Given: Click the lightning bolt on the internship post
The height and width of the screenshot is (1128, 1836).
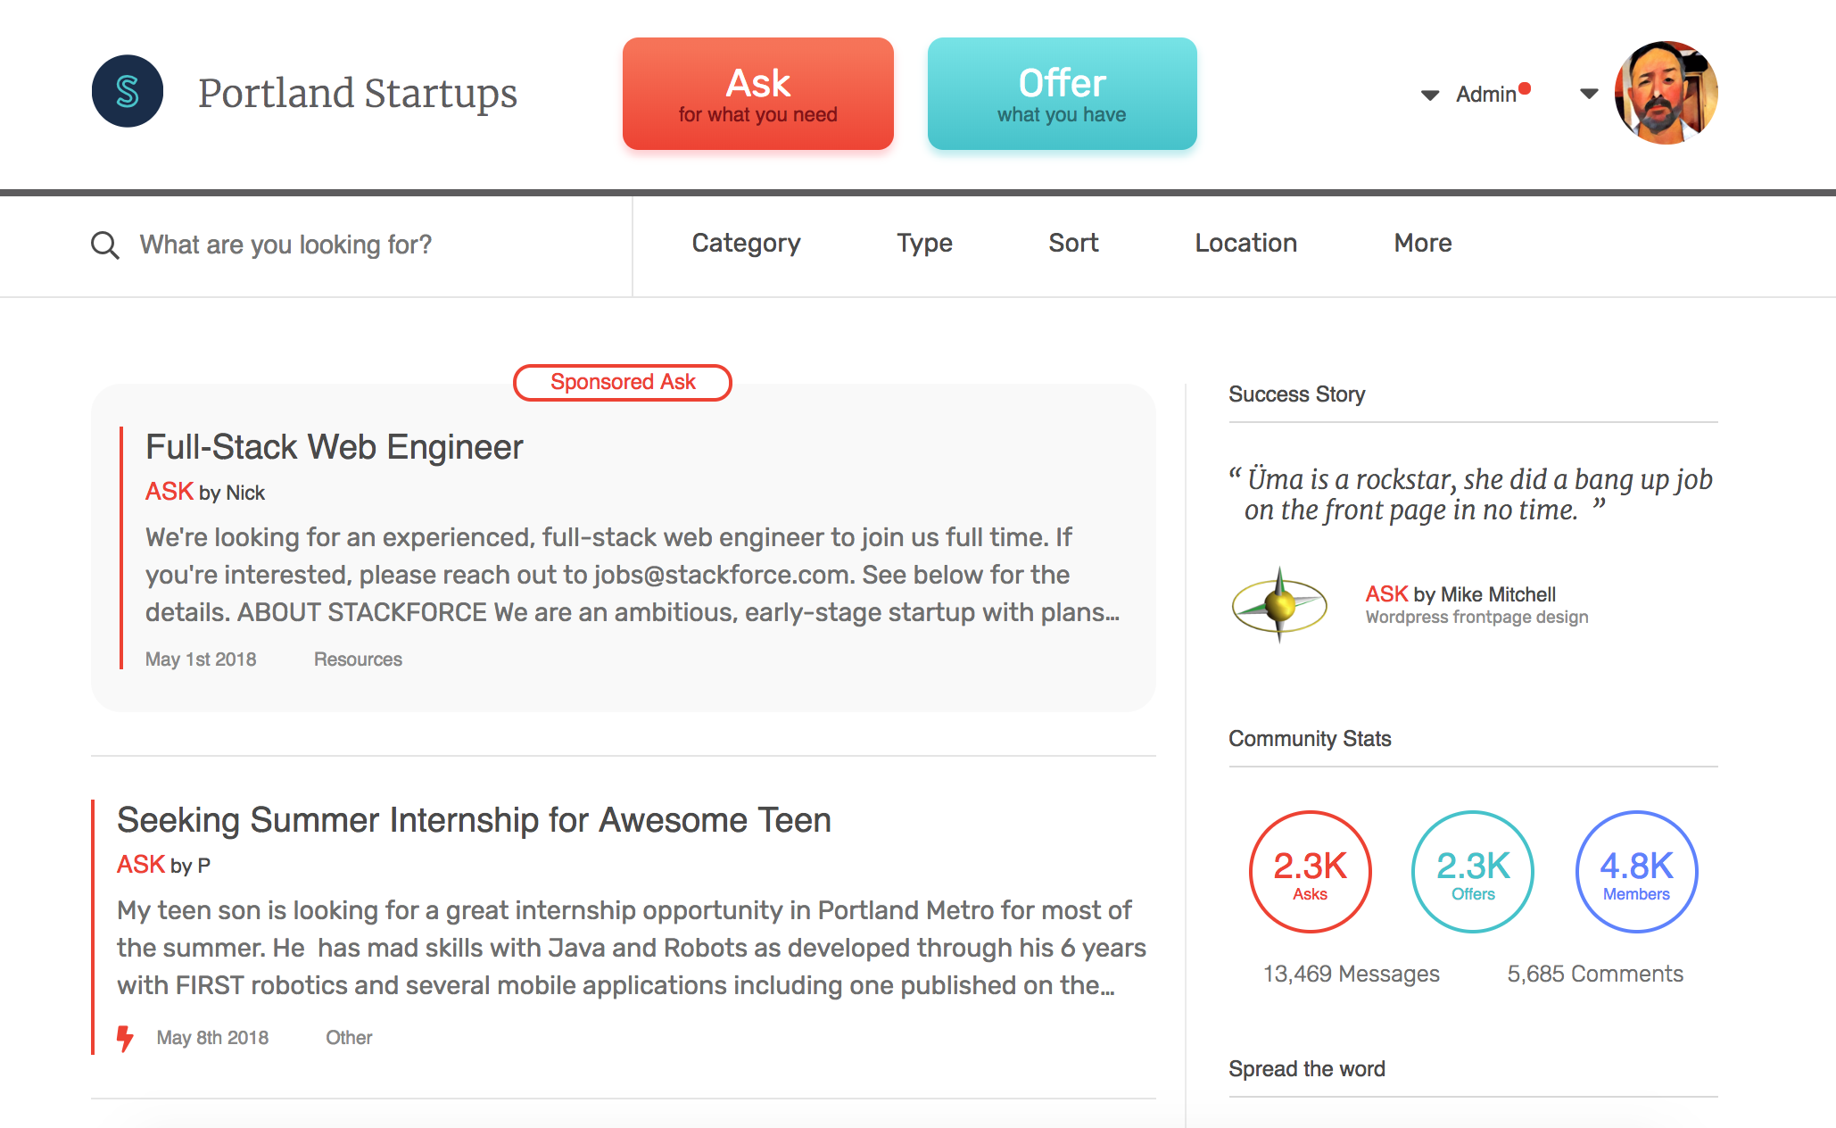Looking at the screenshot, I should coord(124,1036).
